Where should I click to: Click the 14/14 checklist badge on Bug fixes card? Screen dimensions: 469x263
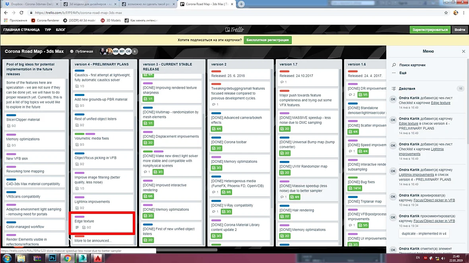coord(355,188)
